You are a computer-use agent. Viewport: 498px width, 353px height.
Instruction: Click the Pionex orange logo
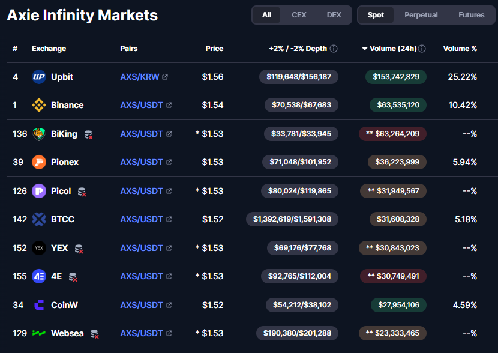point(39,162)
